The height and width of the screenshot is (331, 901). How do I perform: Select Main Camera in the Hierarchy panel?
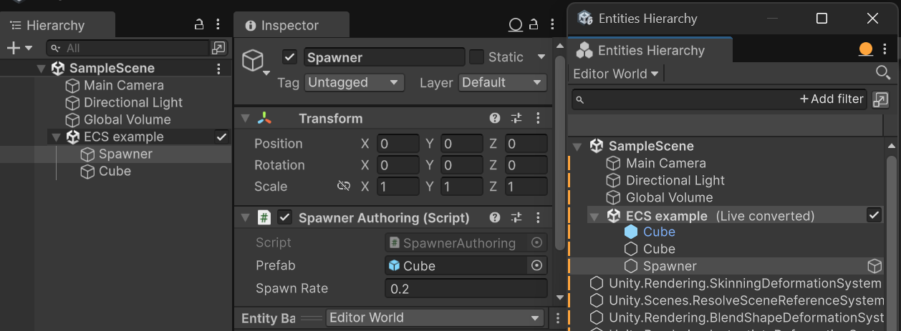[124, 85]
